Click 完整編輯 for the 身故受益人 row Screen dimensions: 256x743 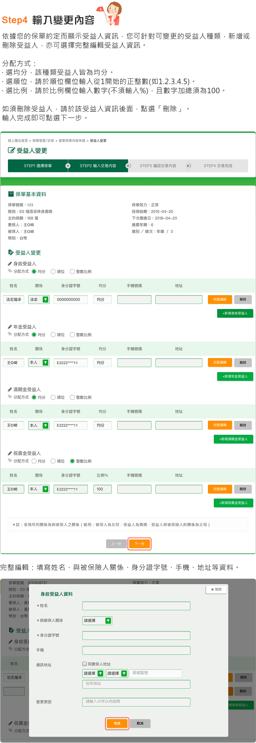click(220, 299)
